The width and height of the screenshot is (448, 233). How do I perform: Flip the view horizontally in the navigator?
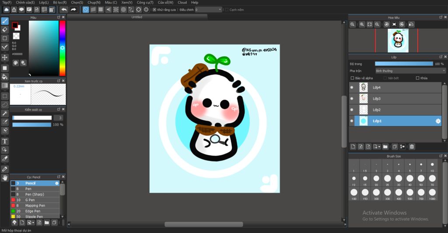tap(411, 24)
